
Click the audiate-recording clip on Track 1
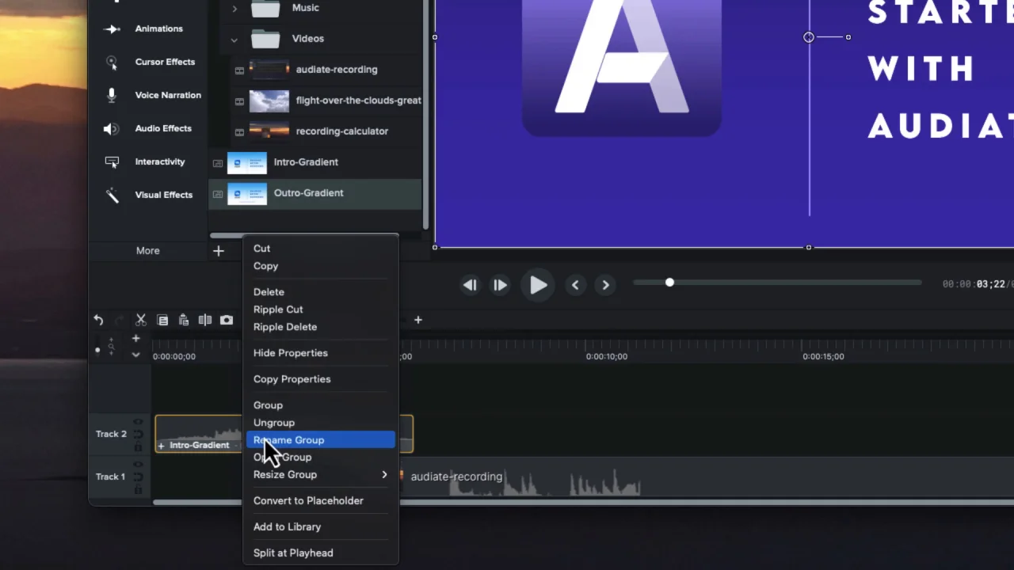[x=705, y=477]
